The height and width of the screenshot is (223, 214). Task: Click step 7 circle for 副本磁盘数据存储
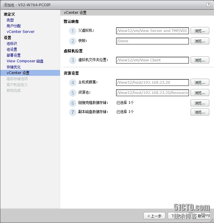(73, 112)
